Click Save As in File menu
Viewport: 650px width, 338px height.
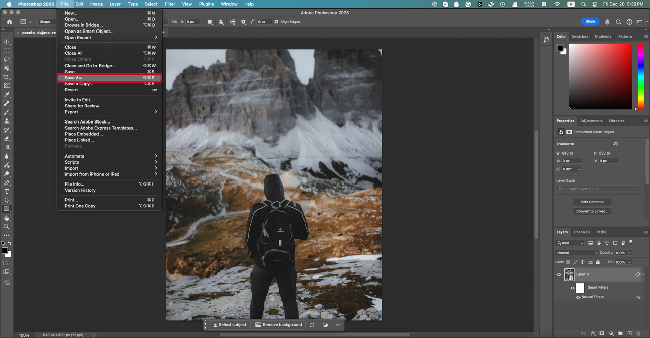point(109,78)
